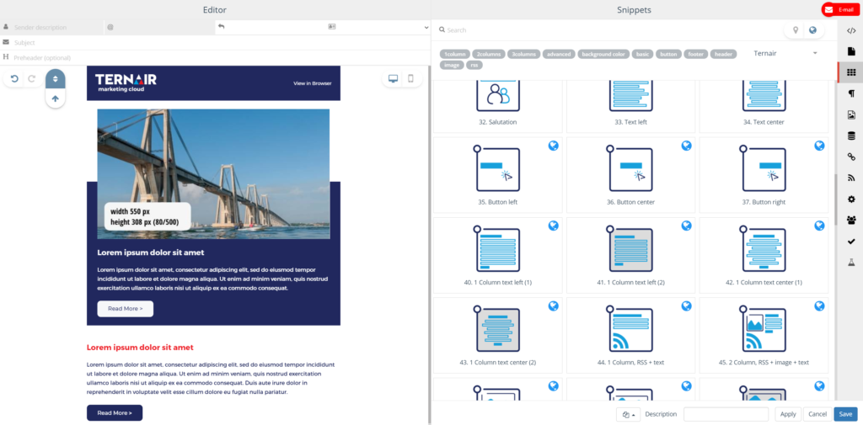Click the Preheader (optional) field
This screenshot has width=863, height=425.
pyautogui.click(x=215, y=57)
